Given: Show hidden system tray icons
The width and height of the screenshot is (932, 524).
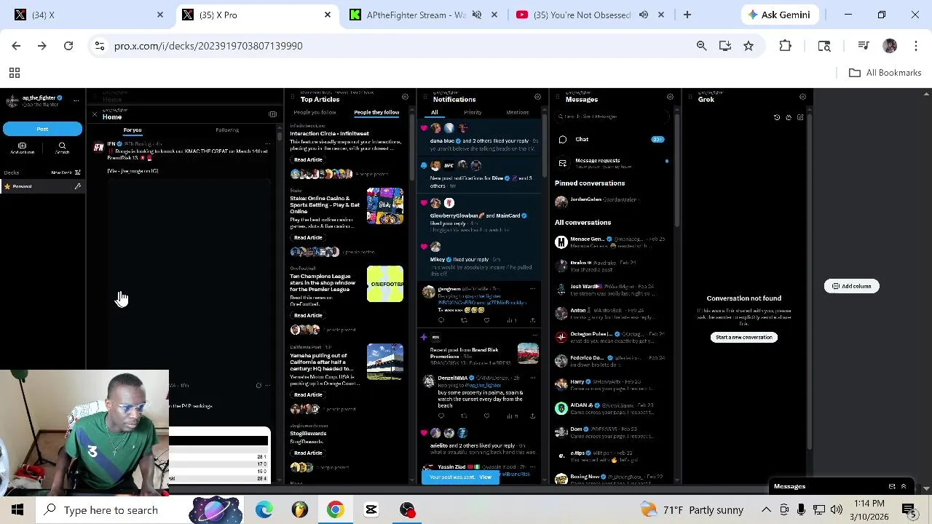Looking at the screenshot, I should (x=766, y=510).
